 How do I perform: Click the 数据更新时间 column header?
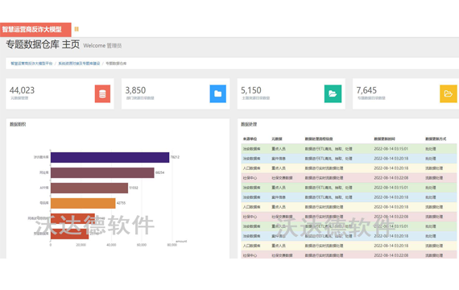pos(384,139)
